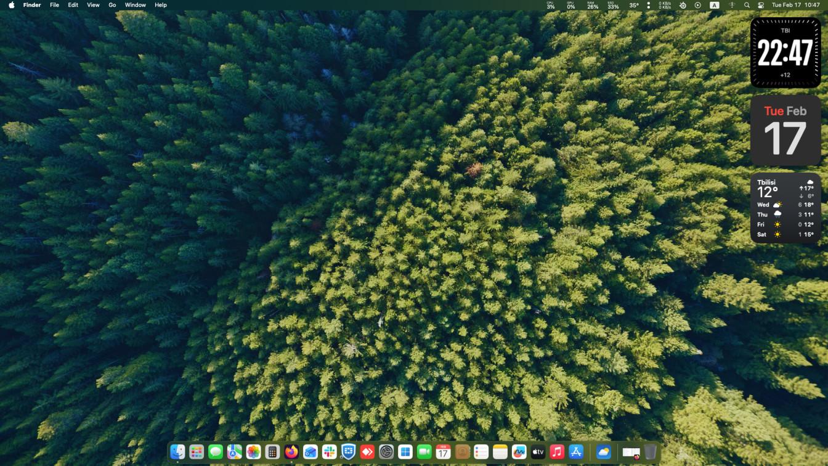Open the input source menu
Image resolution: width=828 pixels, height=466 pixels.
714,5
